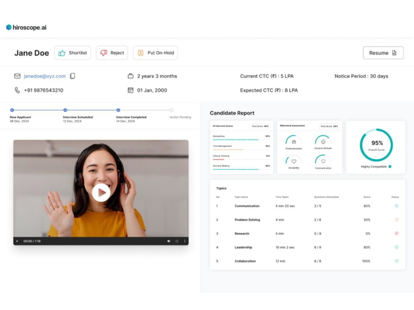Mute the video using the speaker icon
The image size is (414, 310).
point(169,241)
